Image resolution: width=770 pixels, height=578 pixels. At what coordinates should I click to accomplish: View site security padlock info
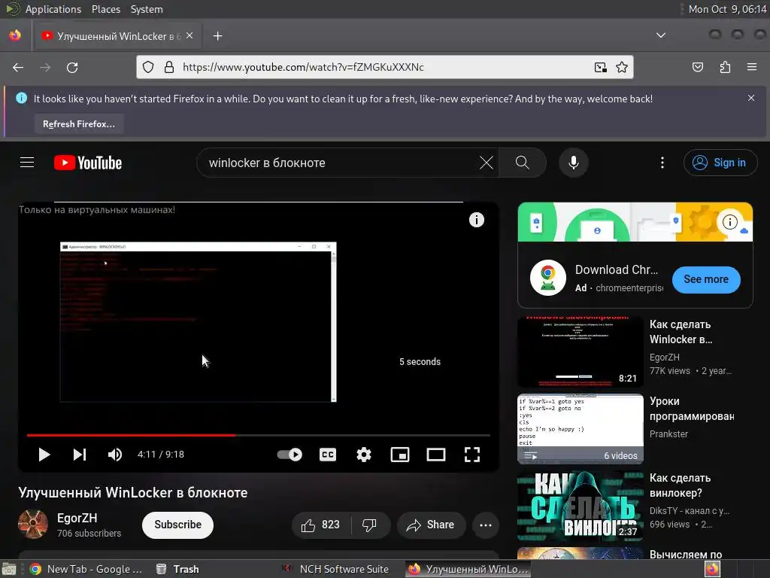(169, 67)
